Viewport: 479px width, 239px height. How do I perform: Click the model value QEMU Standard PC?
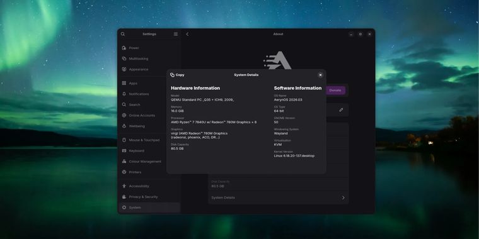point(202,99)
